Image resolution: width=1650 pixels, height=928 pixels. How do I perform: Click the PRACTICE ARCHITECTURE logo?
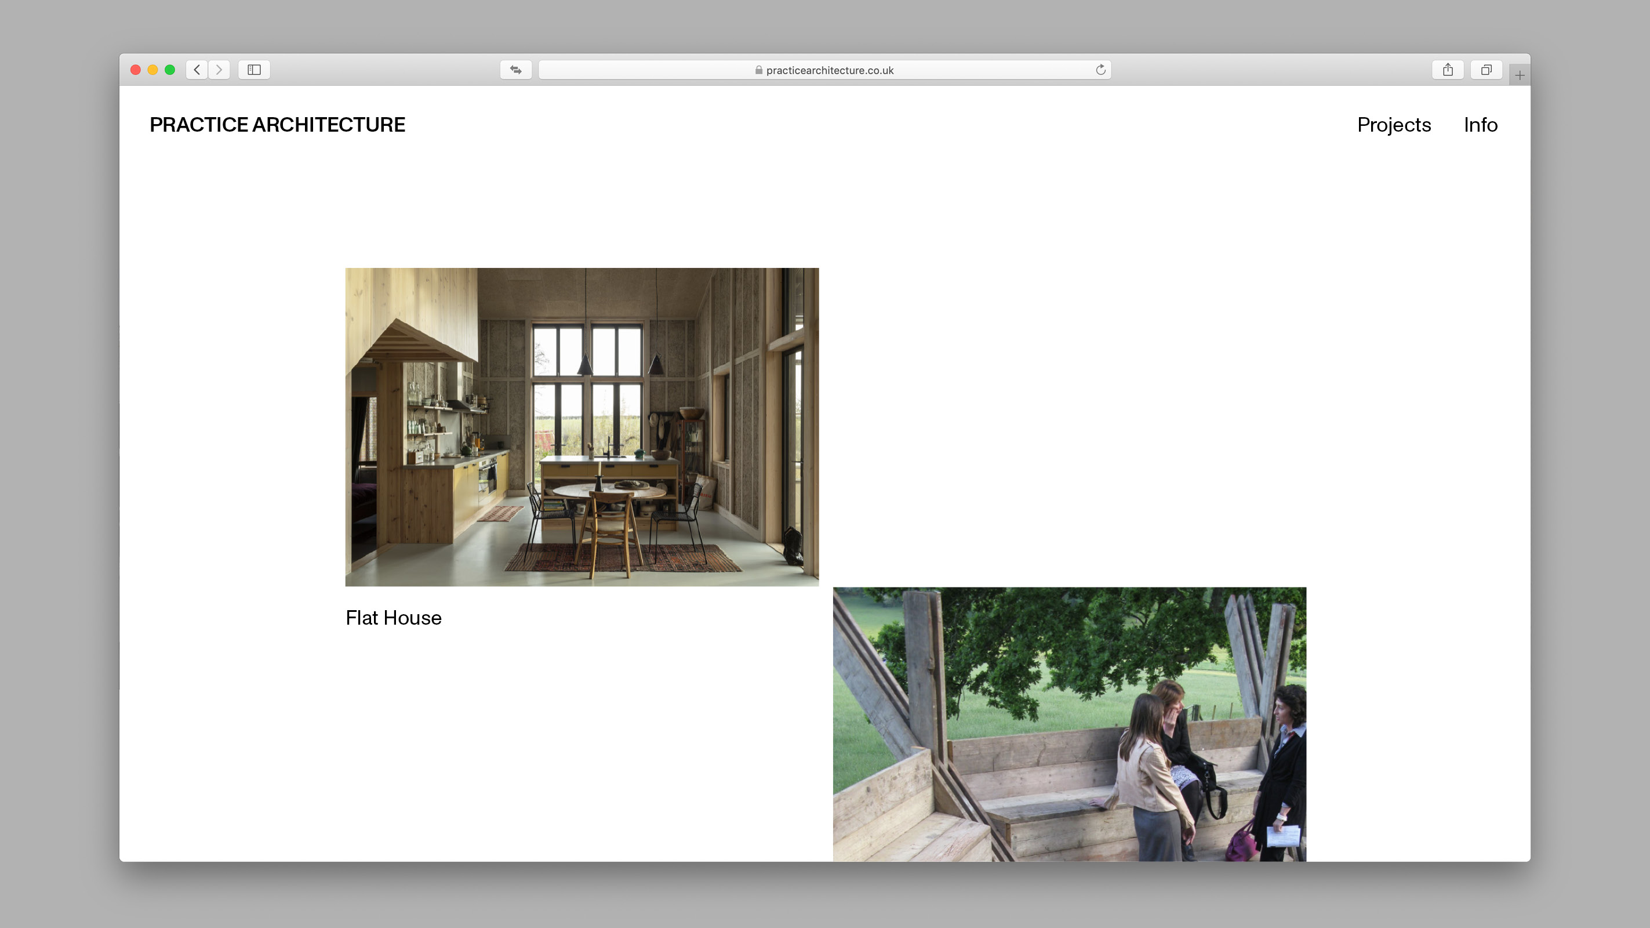(277, 124)
